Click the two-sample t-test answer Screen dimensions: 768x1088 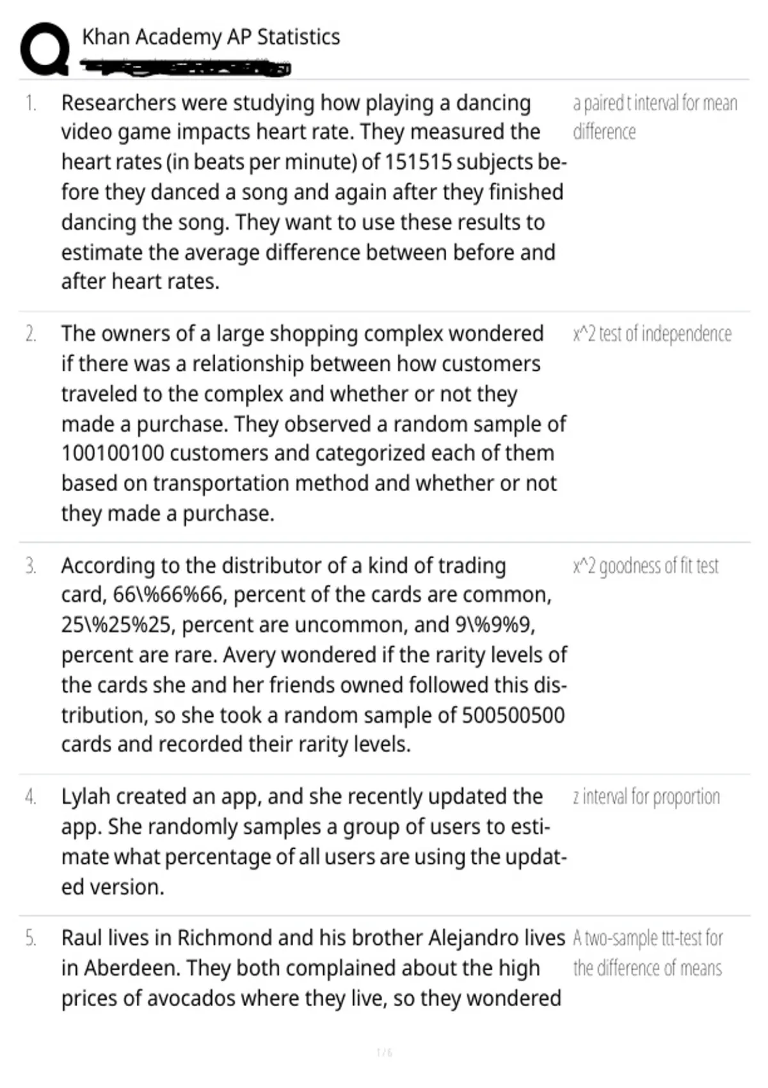(x=648, y=953)
